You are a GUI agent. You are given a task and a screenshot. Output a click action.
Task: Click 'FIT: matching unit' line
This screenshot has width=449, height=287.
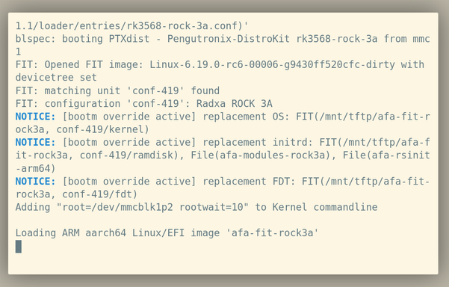point(117,90)
